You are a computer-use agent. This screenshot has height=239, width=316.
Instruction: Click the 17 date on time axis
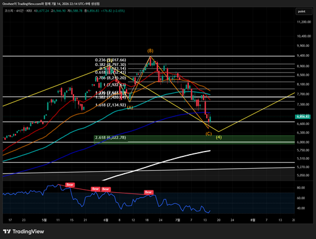point(10,220)
